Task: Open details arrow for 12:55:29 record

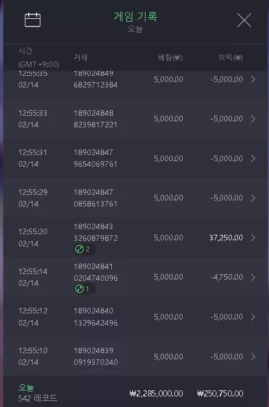Action: (253, 198)
